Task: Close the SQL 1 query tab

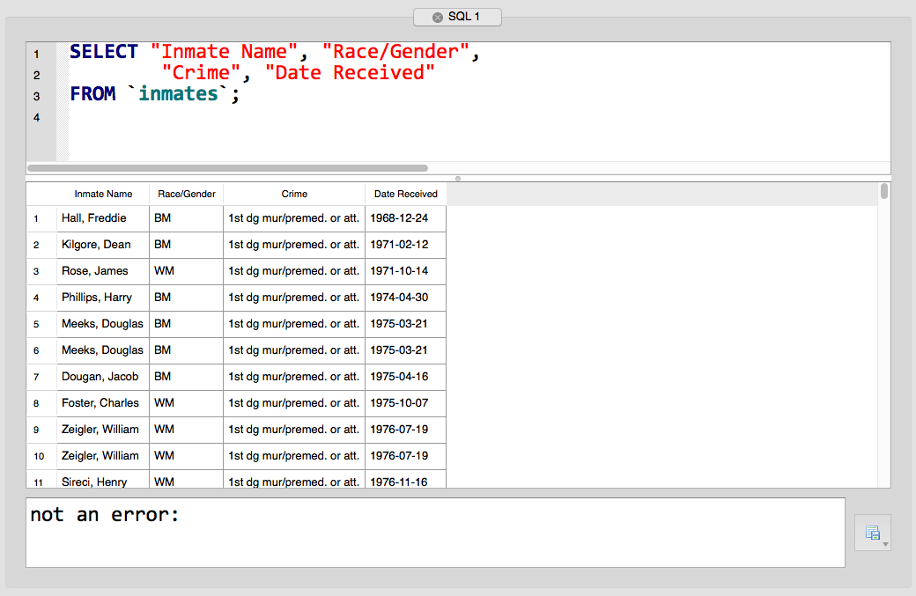Action: [437, 16]
